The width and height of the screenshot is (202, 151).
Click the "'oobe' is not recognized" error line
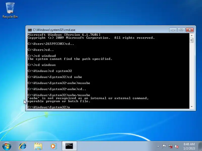pos(88,98)
